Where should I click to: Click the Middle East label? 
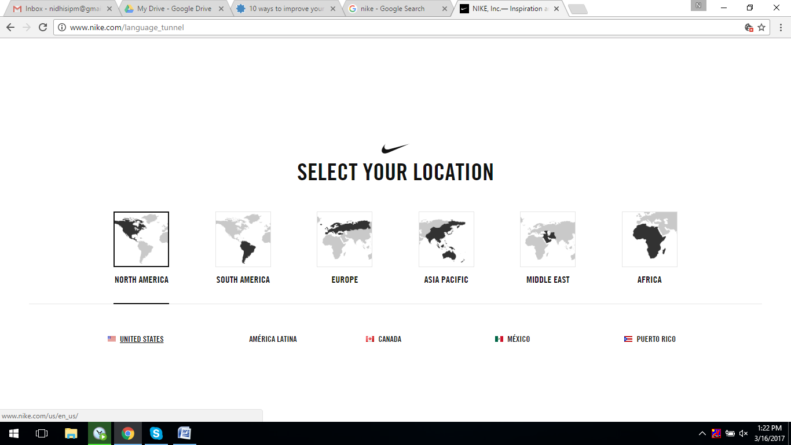548,280
